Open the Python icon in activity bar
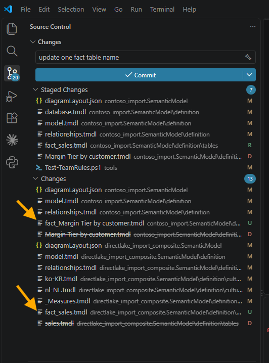Viewport: 269px width, 363px height. tap(12, 162)
